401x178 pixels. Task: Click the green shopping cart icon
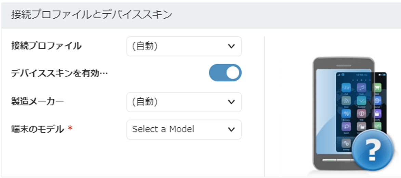coord(377,88)
